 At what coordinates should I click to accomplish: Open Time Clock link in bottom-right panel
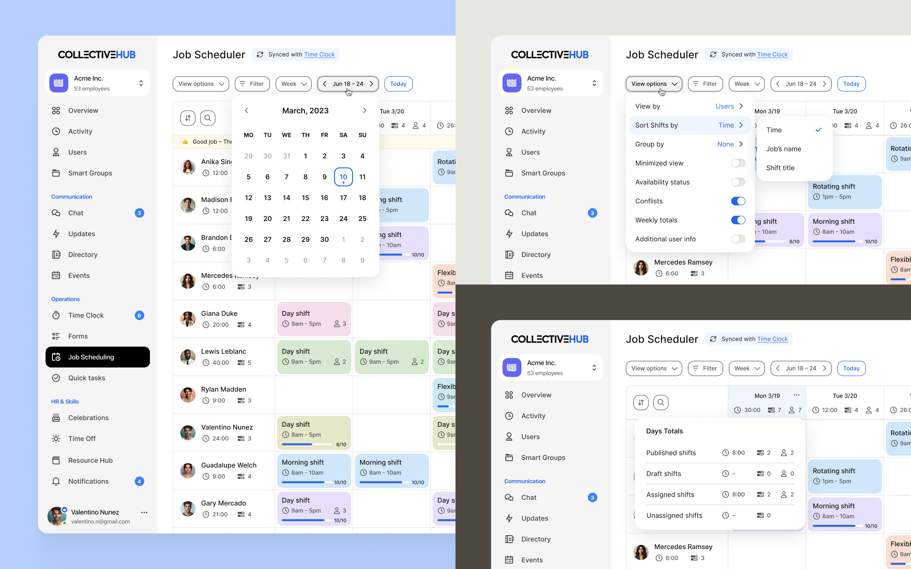tap(772, 339)
